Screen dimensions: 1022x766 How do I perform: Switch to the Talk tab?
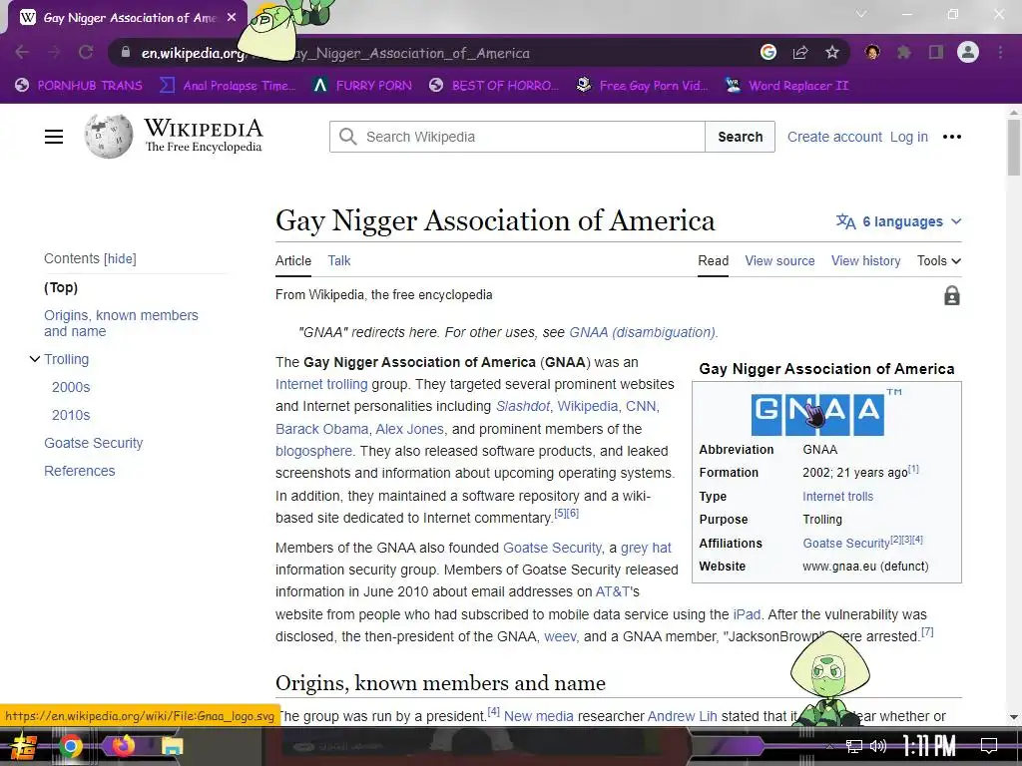point(339,260)
